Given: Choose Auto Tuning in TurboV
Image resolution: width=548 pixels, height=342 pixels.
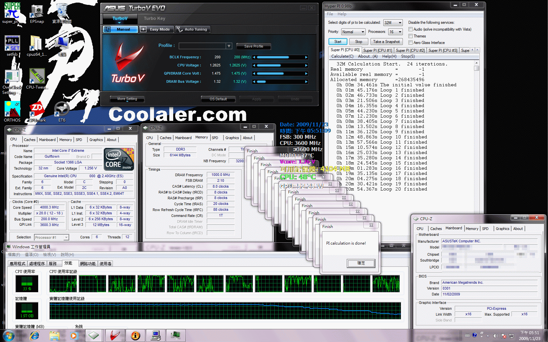Looking at the screenshot, I should coord(192,29).
